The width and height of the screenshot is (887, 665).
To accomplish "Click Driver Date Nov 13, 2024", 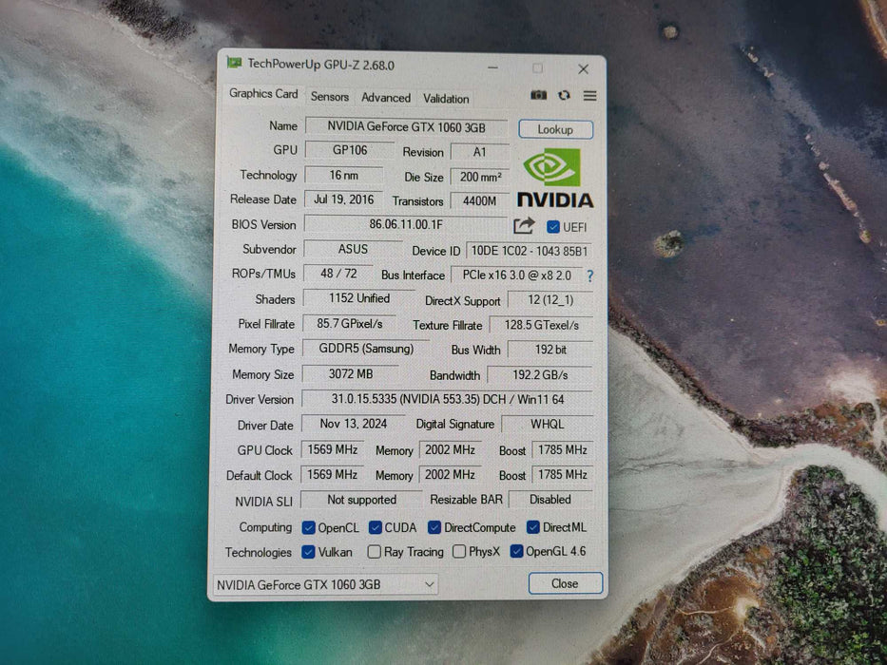I will click(x=354, y=424).
